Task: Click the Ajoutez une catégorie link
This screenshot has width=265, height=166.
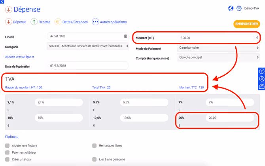Action: (19, 57)
